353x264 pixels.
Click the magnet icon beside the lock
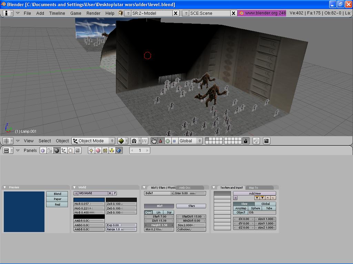[x=256, y=141]
